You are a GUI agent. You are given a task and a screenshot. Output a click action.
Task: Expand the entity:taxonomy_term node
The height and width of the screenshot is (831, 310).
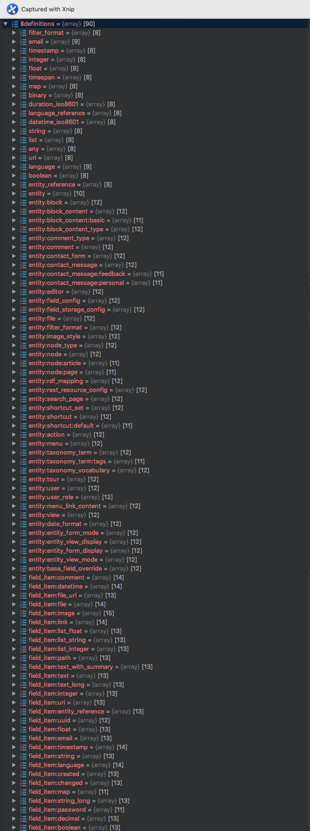[x=14, y=453]
